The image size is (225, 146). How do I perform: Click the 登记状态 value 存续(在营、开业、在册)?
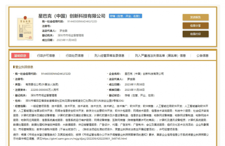139,95
